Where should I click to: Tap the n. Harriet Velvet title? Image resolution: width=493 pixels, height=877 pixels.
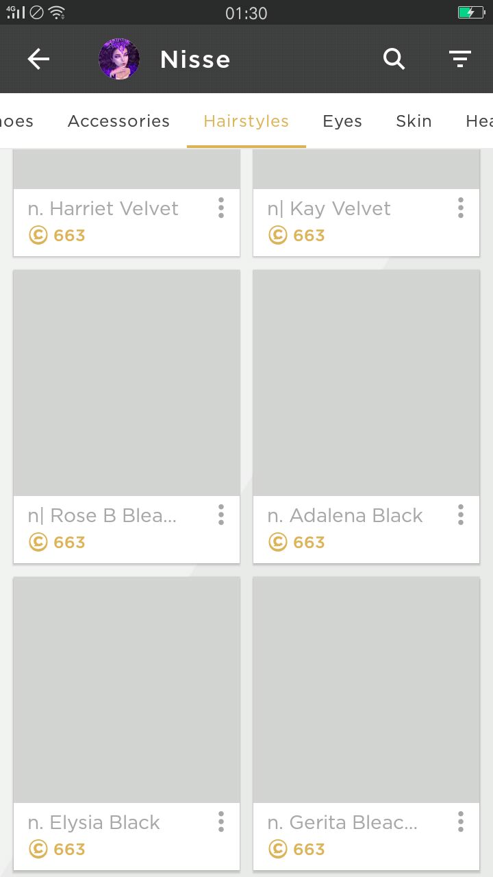click(x=103, y=208)
